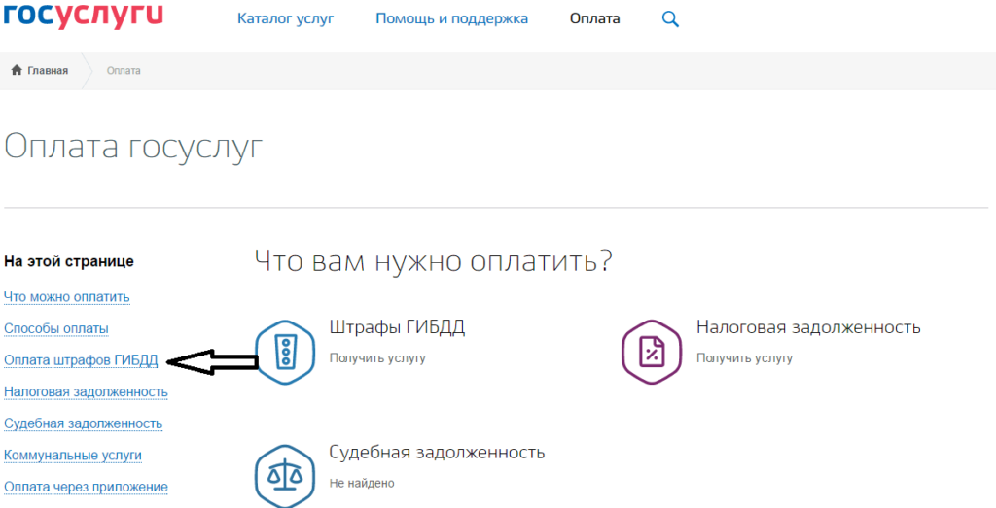The image size is (996, 508).
Task: Select Коммунальные услуги sidebar link
Action: click(x=73, y=455)
